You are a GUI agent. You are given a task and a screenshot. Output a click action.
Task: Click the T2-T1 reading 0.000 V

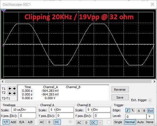(50, 98)
